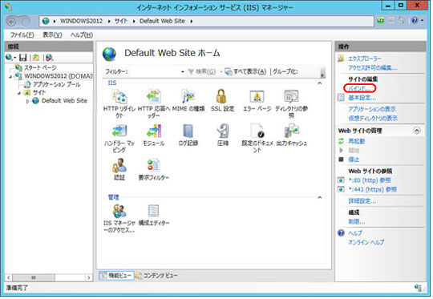
Task: Open the 要求フィルター feature icon
Action: [153, 166]
